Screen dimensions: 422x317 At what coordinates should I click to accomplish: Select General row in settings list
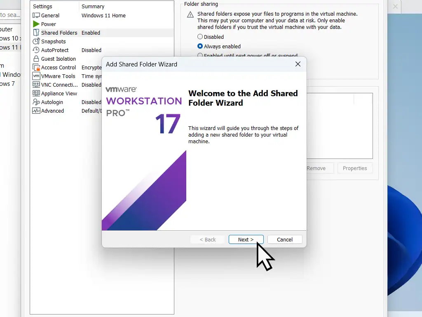(102, 15)
